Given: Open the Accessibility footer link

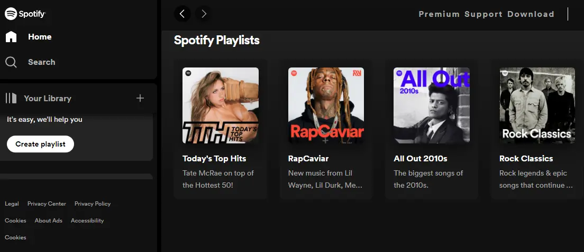Looking at the screenshot, I should click(87, 220).
